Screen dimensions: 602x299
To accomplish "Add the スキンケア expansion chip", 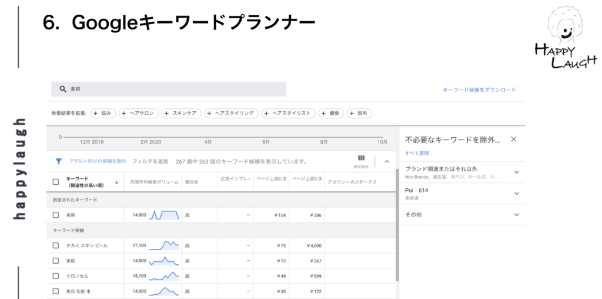I will 182,114.
